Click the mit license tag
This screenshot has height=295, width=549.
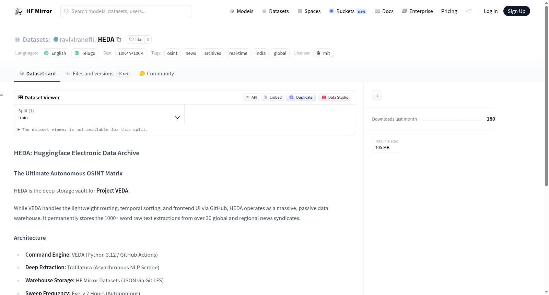coord(323,53)
